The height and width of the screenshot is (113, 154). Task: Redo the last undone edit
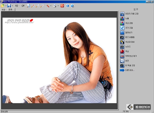[x=23, y=6]
